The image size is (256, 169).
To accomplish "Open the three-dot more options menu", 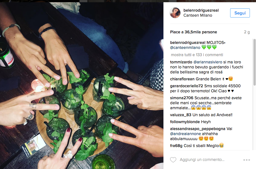I will [x=247, y=160].
